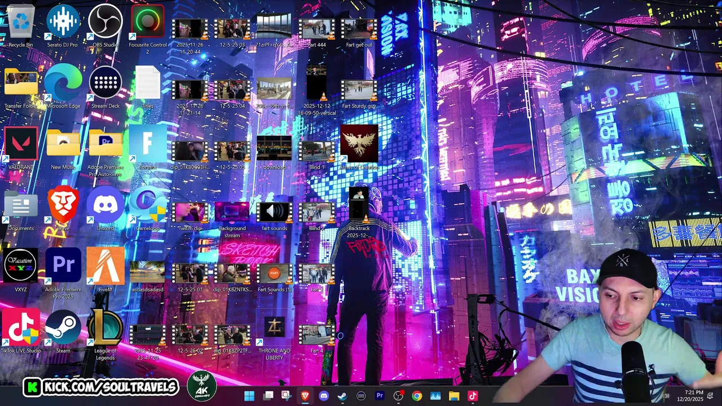Select the Steam desktop shortcut
The image size is (722, 406).
(63, 332)
